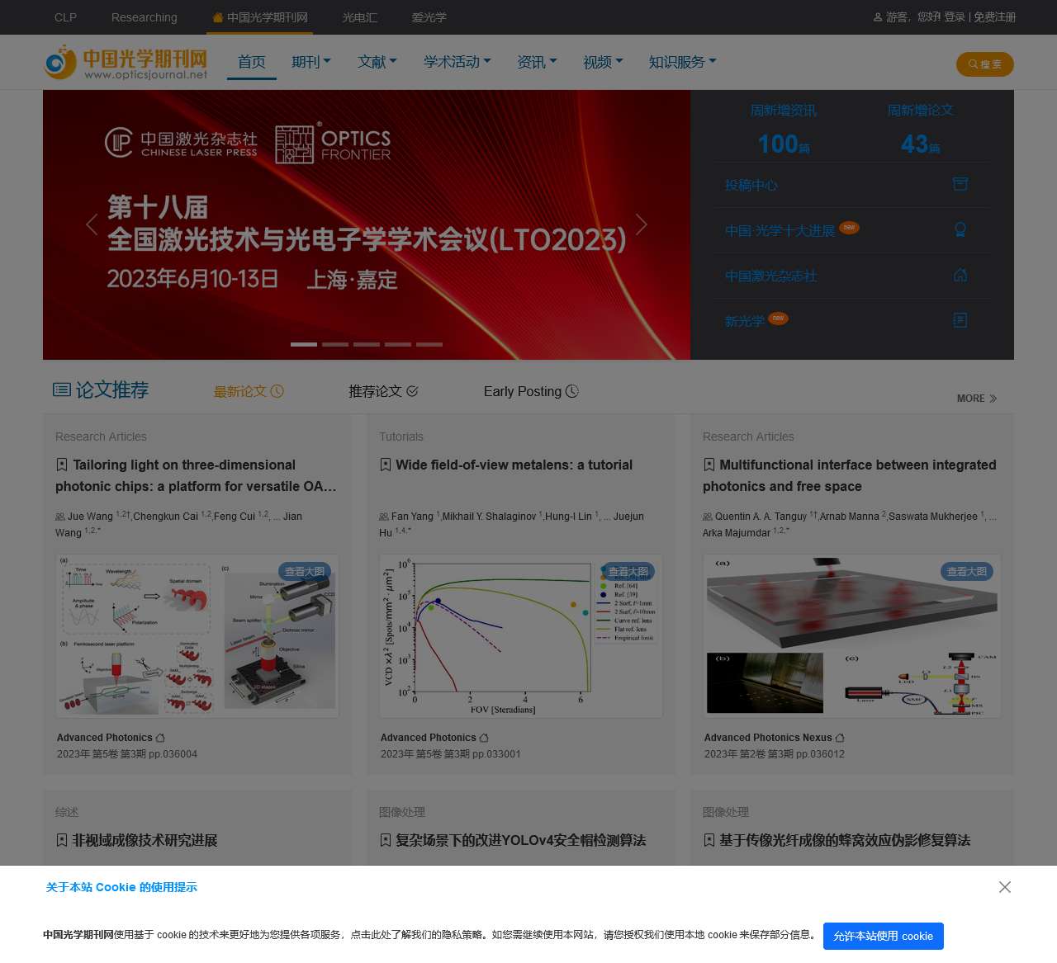Expand the 期刊 dropdown menu
Screen dimensions: 1057x963
coord(311,61)
